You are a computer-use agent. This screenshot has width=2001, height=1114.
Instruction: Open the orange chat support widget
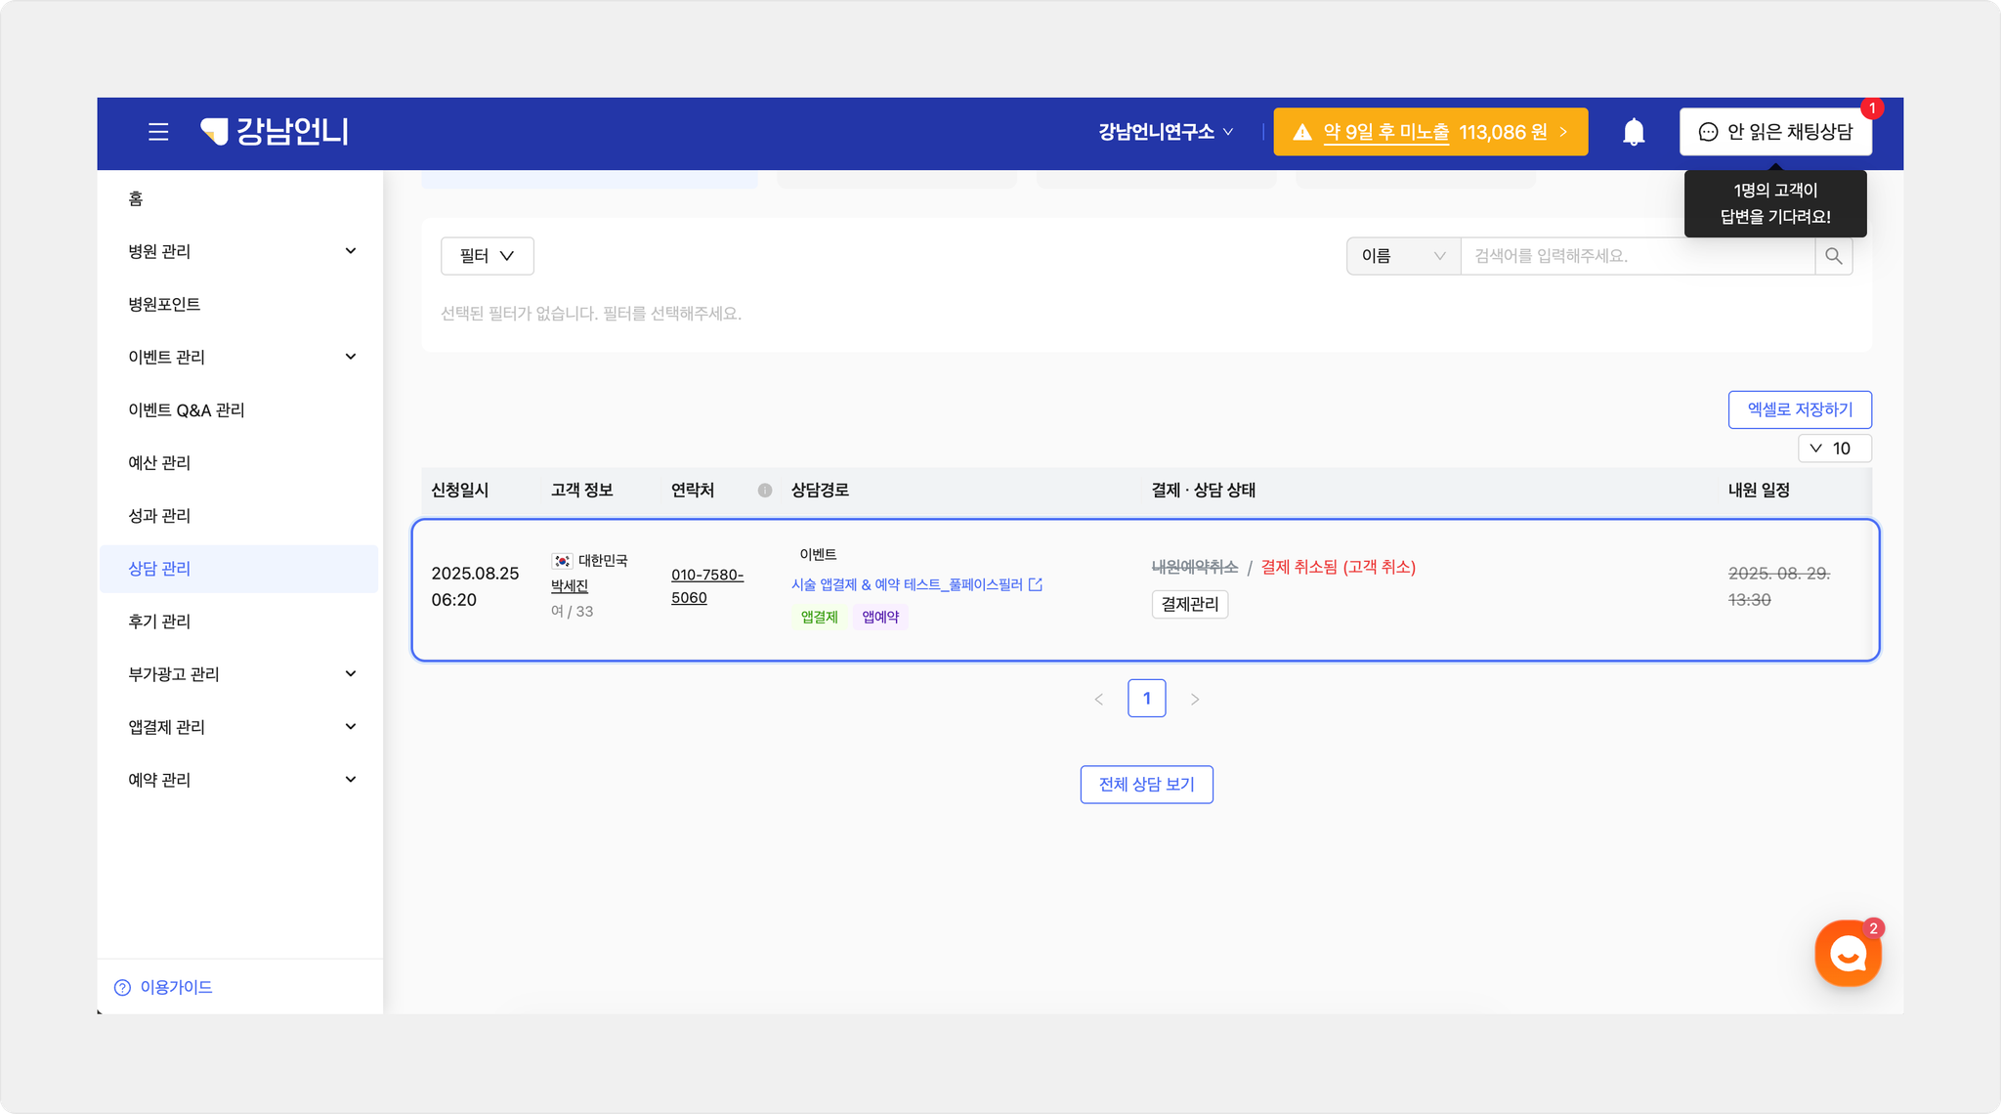pyautogui.click(x=1848, y=954)
